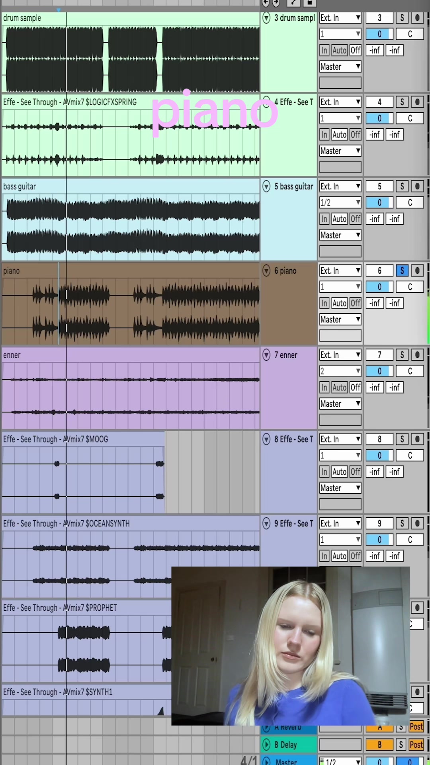Screen dimensions: 430x765
Task: Arm track 8 Effe - See T
Action: (x=417, y=439)
